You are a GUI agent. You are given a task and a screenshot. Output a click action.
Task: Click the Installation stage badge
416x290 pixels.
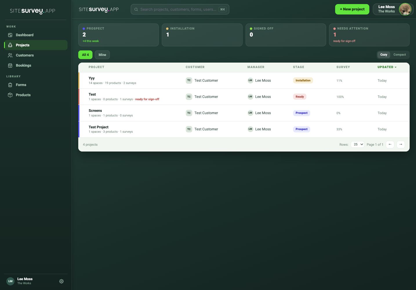(x=303, y=81)
